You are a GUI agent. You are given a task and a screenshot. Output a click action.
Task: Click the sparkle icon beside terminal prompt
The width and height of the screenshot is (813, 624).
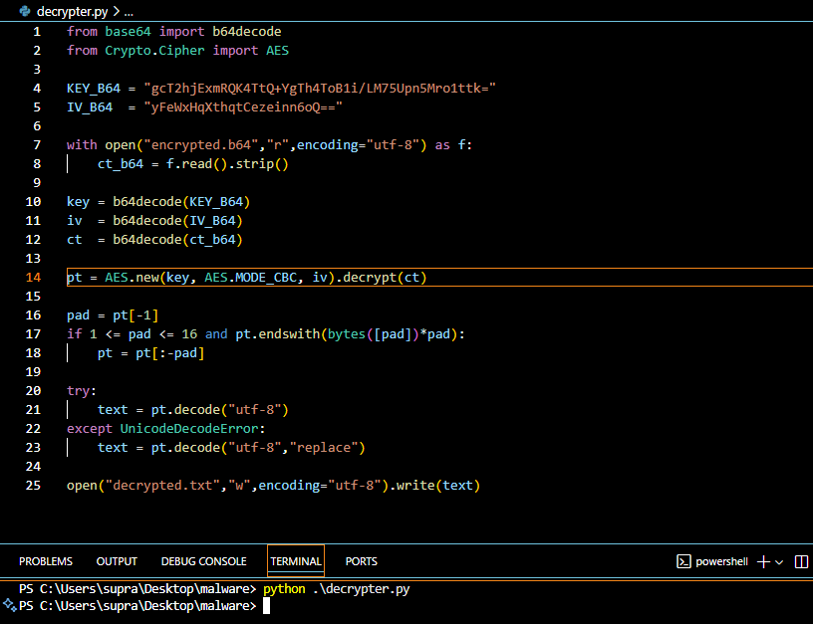(x=9, y=605)
